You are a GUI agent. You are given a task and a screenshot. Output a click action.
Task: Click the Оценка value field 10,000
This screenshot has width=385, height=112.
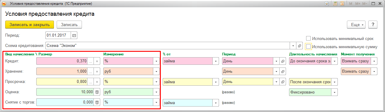[65, 92]
